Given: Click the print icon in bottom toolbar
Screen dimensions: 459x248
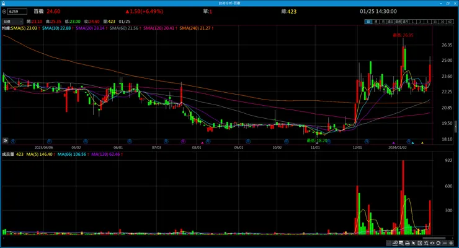Looking at the screenshot, I should pyautogui.click(x=408, y=243).
